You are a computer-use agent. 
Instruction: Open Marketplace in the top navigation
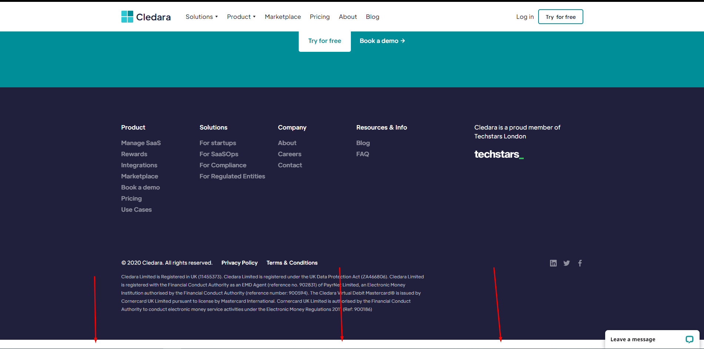(x=283, y=17)
